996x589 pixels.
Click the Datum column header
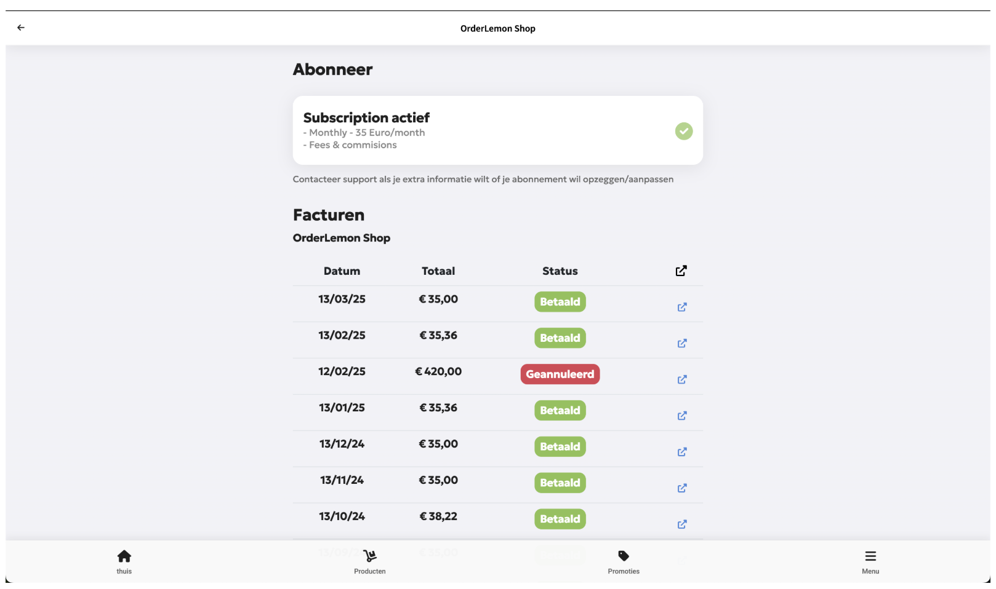coord(342,271)
